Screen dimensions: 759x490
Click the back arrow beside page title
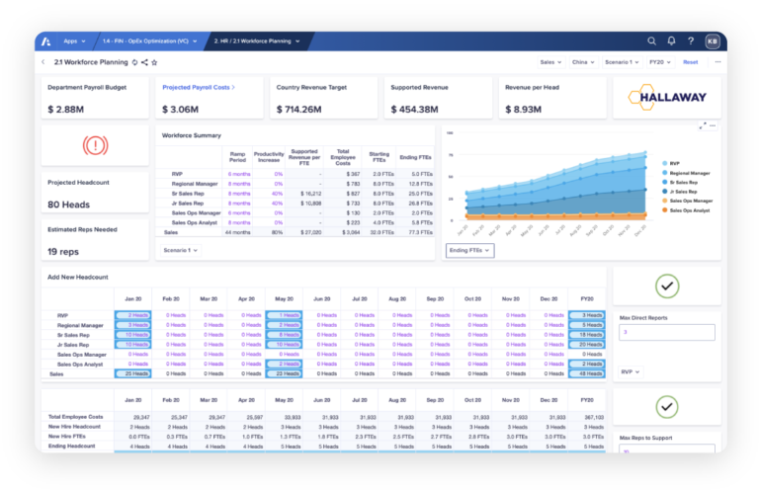[x=42, y=62]
